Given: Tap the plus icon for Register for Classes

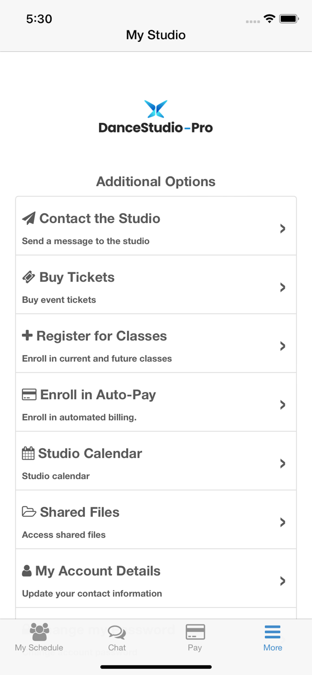Looking at the screenshot, I should tap(27, 335).
